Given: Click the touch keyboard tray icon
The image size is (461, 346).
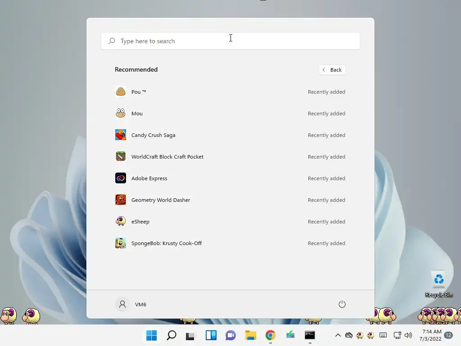Looking at the screenshot, I should tap(383, 335).
